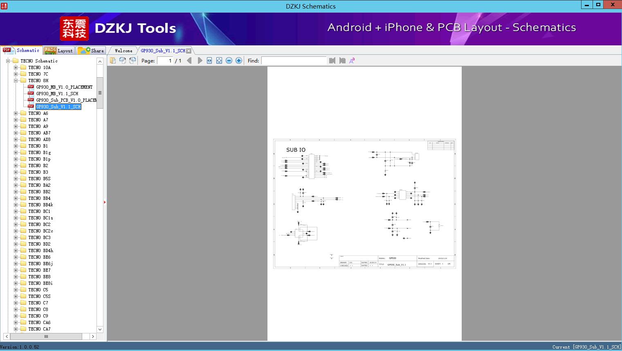Viewport: 622px width, 351px height.
Task: Collapse the side panel with the red arrow
Action: (x=105, y=202)
